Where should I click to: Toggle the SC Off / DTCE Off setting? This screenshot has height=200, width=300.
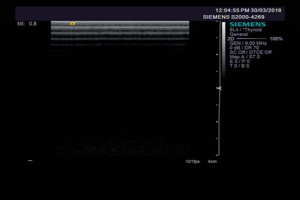tap(250, 52)
